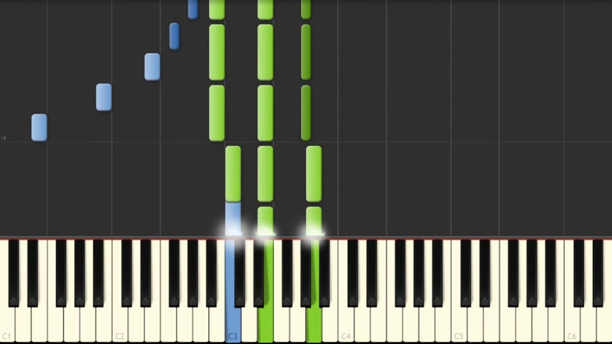Image resolution: width=612 pixels, height=344 pixels.
Task: Click the blue highlighted C3 key
Action: (x=233, y=324)
